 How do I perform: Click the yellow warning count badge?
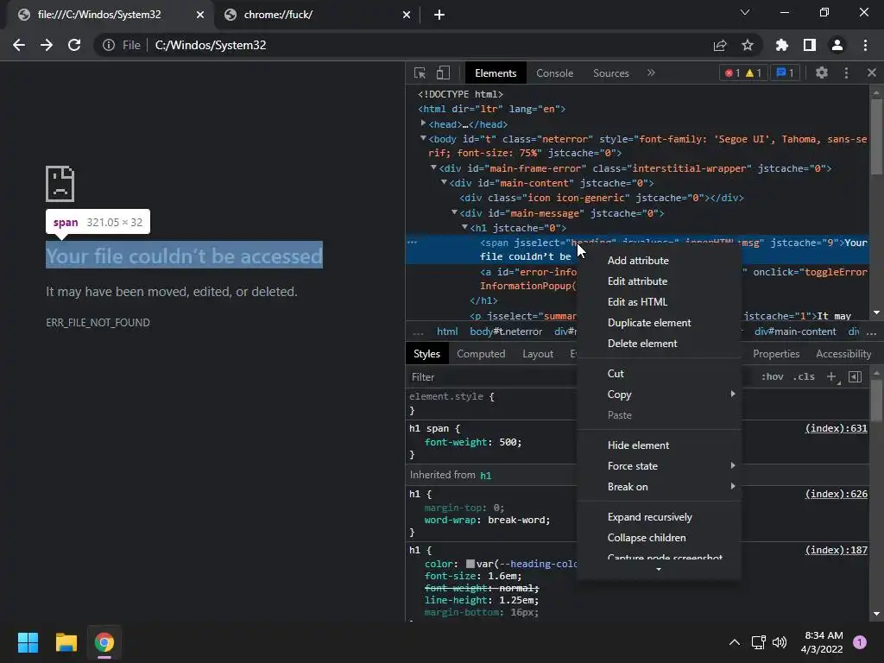pos(754,73)
